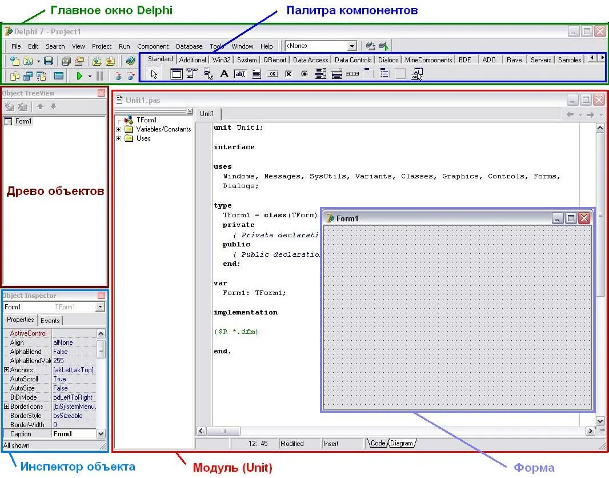Pick the Edit component (ab icon)
Image resolution: width=609 pixels, height=478 pixels.
point(240,73)
